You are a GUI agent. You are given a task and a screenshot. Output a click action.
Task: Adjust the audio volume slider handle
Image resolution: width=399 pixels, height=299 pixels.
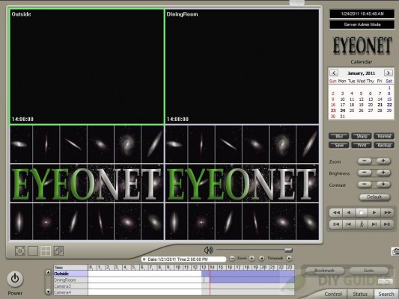click(288, 250)
